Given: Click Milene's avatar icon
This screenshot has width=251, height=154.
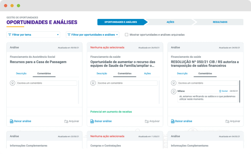Looking at the screenshot, I should [x=173, y=91].
